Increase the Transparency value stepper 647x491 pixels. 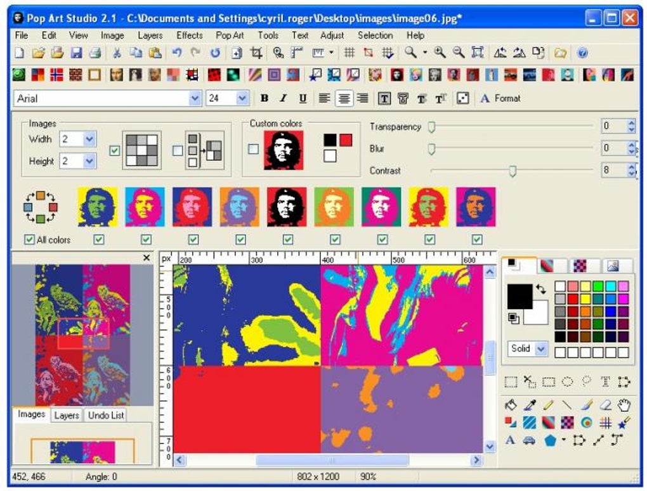tap(631, 122)
